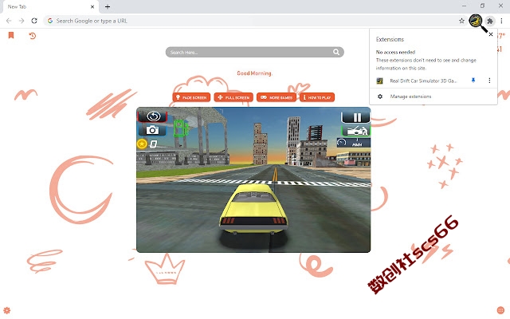510x319 pixels.
Task: Click the Real Drift Car extension icon in the toolbar
Action: (x=476, y=21)
